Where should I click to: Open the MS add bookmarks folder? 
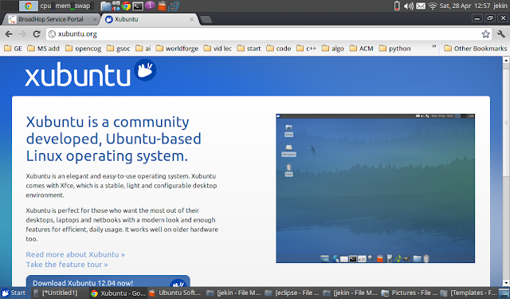point(44,49)
